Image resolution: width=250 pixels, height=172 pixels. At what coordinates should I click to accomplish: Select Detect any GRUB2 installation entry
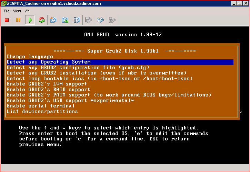(x=120, y=73)
